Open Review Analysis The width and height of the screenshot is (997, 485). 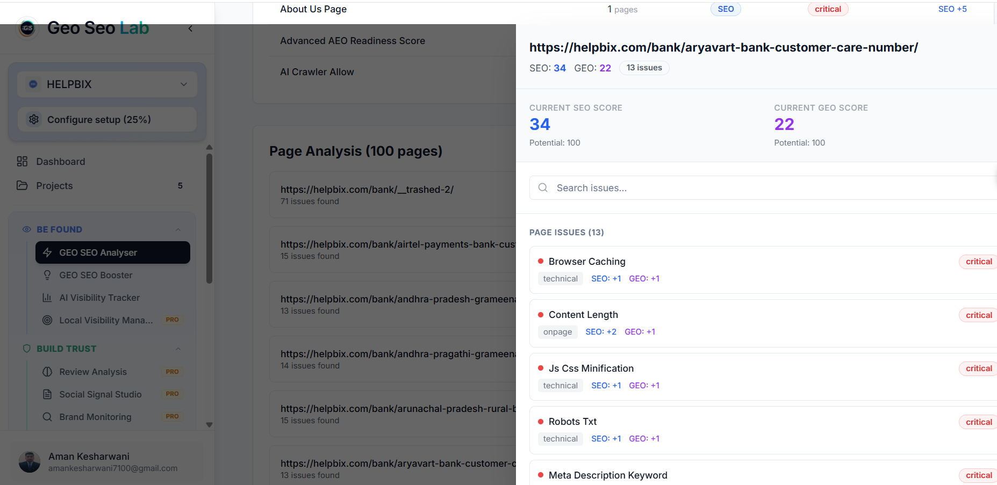[113, 372]
